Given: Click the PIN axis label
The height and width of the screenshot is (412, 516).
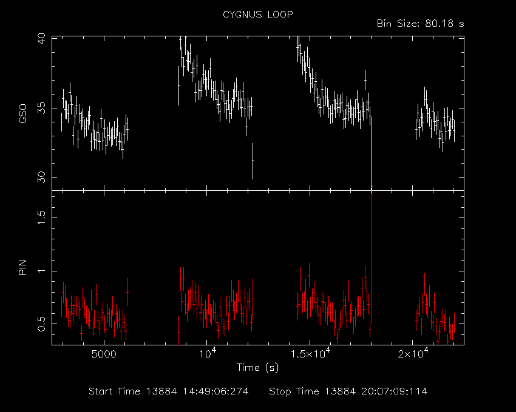Looking at the screenshot, I should point(22,267).
